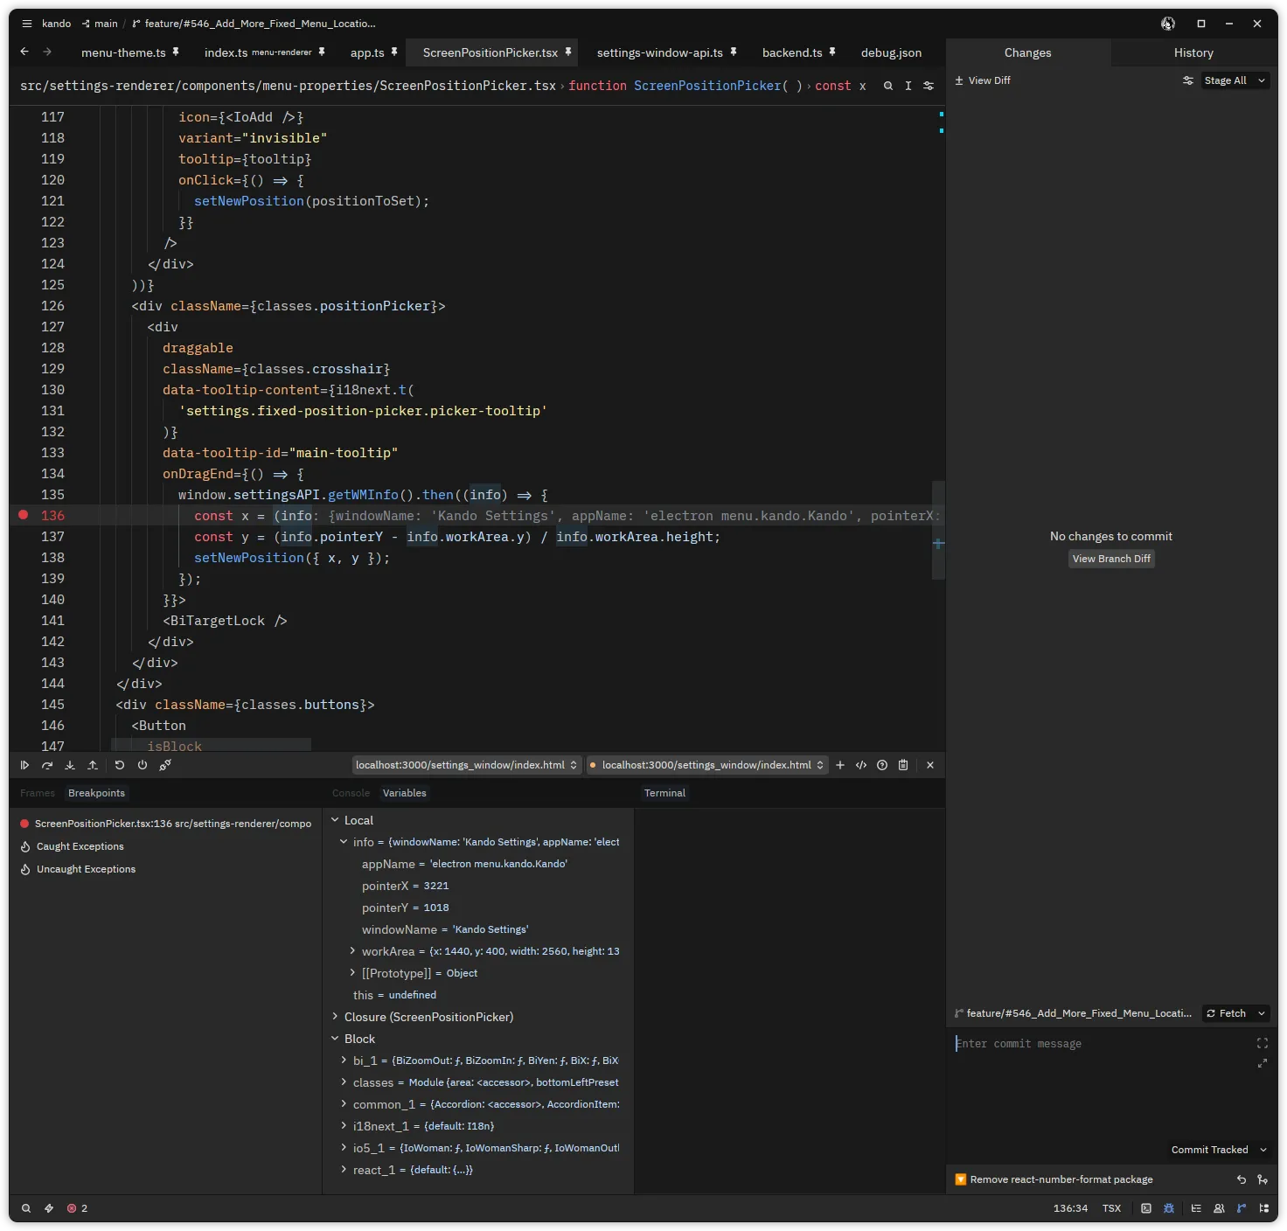Open buffer search magnifier in breadcrumb bar

888,86
